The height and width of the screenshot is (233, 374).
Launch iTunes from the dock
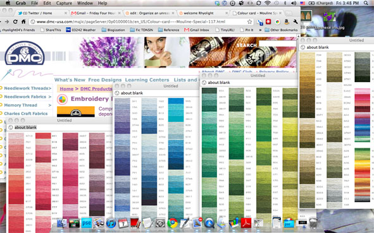(x=111, y=224)
